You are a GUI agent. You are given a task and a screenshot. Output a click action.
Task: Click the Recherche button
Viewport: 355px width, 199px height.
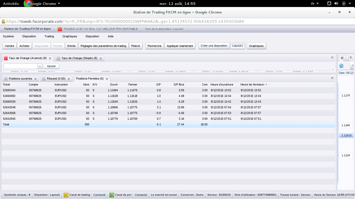coord(155,46)
